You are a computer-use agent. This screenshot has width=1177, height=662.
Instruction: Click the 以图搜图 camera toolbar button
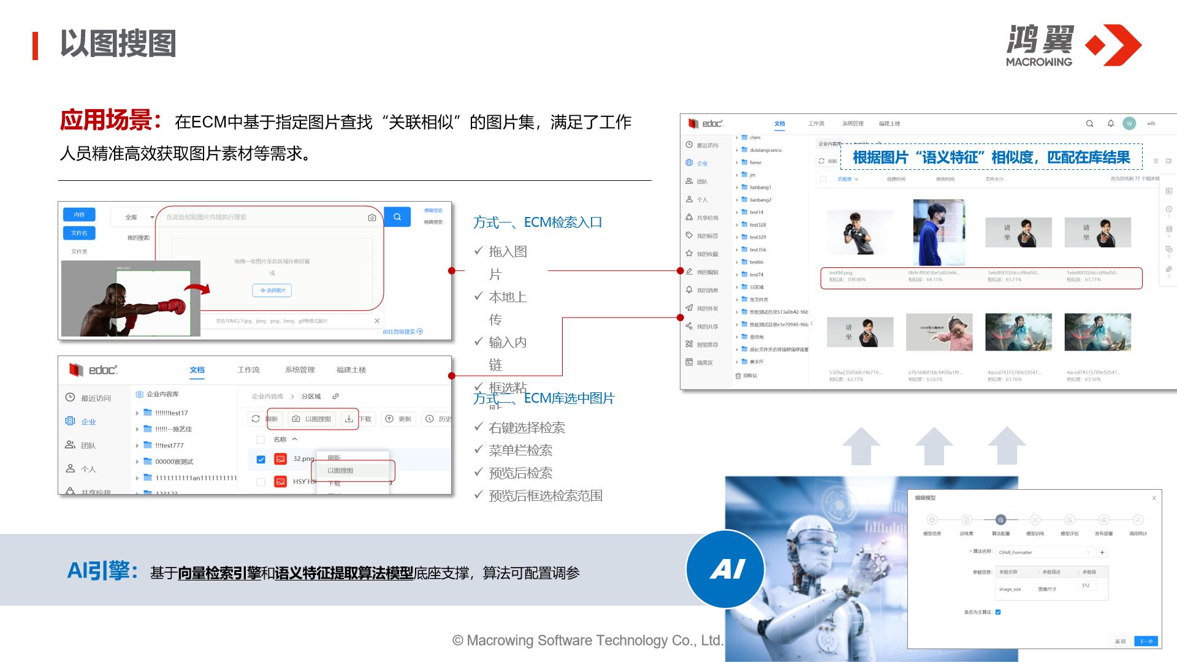tap(312, 419)
